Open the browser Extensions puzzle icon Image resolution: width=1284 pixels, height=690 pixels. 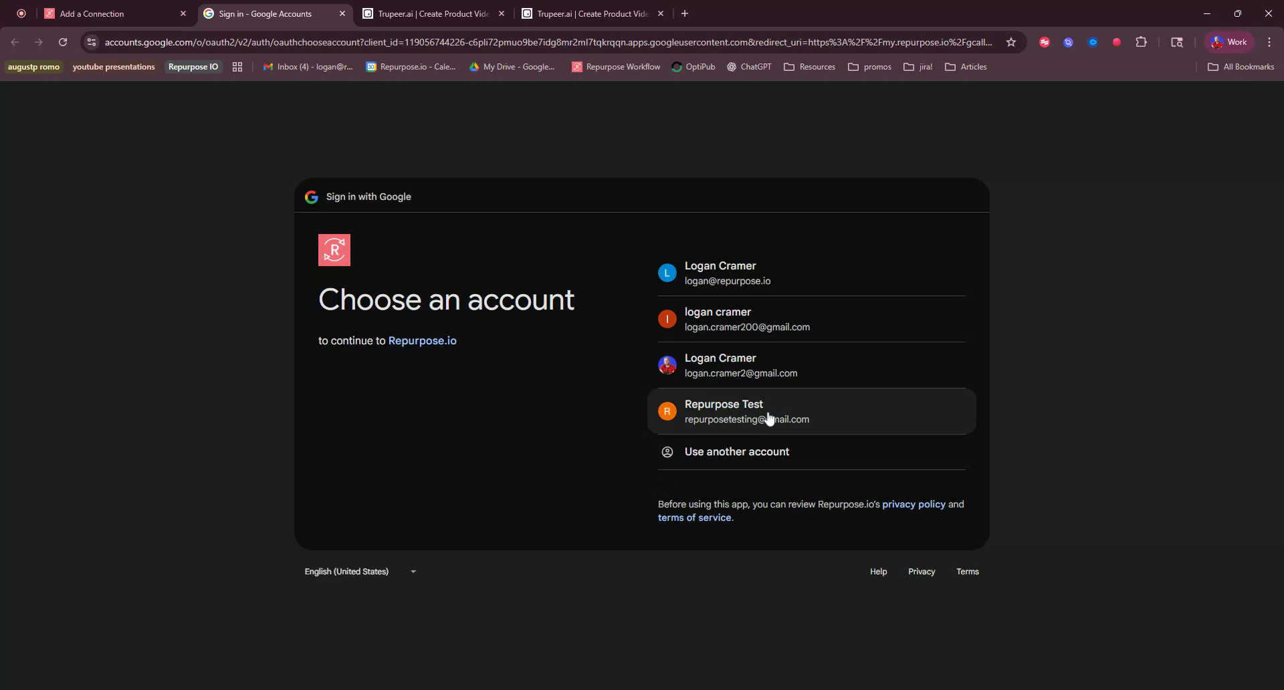[1142, 41]
